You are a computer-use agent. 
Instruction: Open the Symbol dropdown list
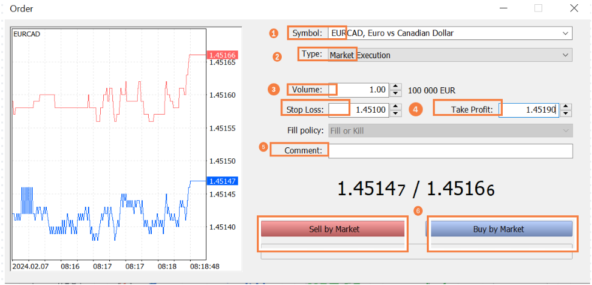(565, 33)
